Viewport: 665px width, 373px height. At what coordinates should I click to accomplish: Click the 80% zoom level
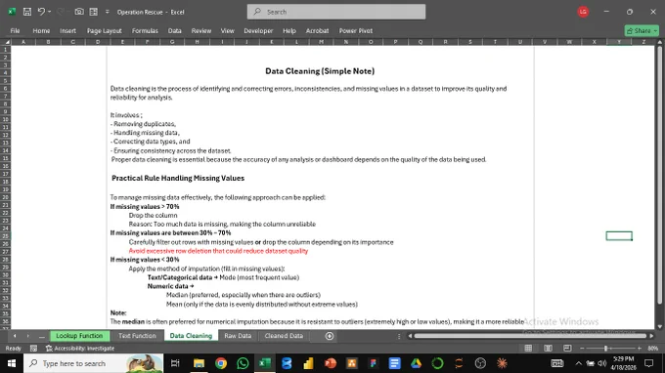point(653,348)
